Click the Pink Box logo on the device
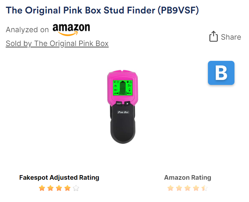249x202 pixels. 123,112
